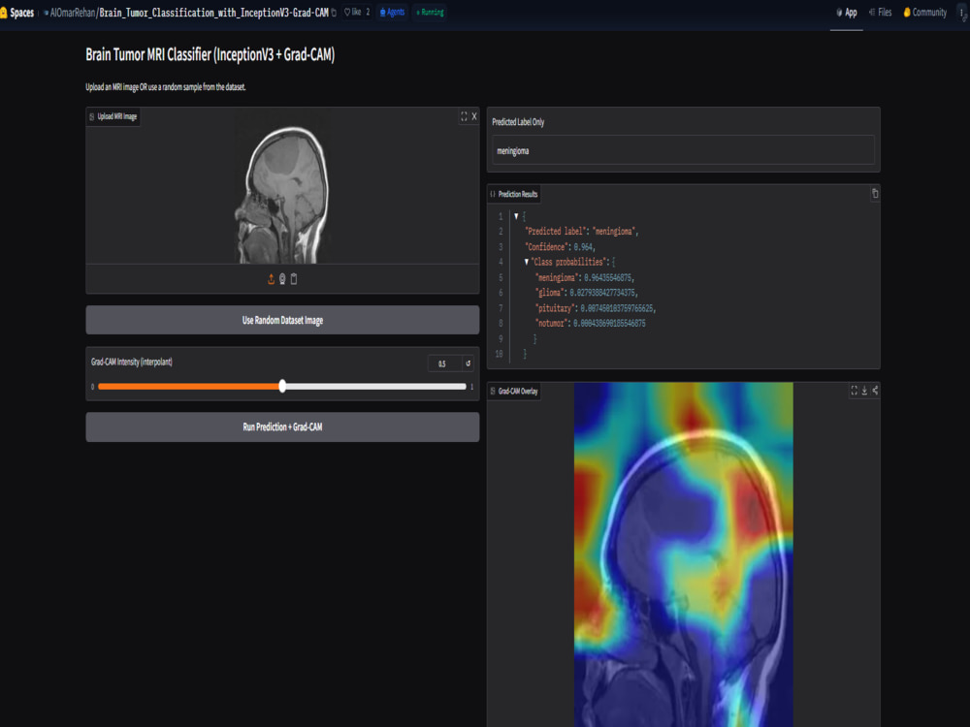
Task: Click the Predicted Label Only text box
Action: tap(683, 150)
